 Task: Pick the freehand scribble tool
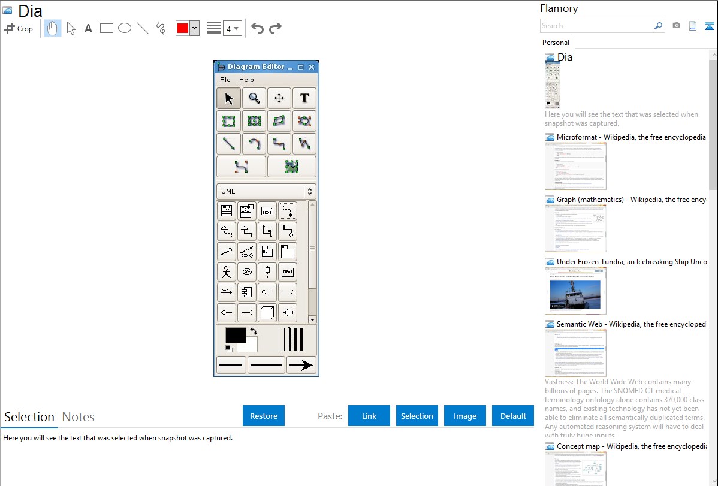pos(161,28)
